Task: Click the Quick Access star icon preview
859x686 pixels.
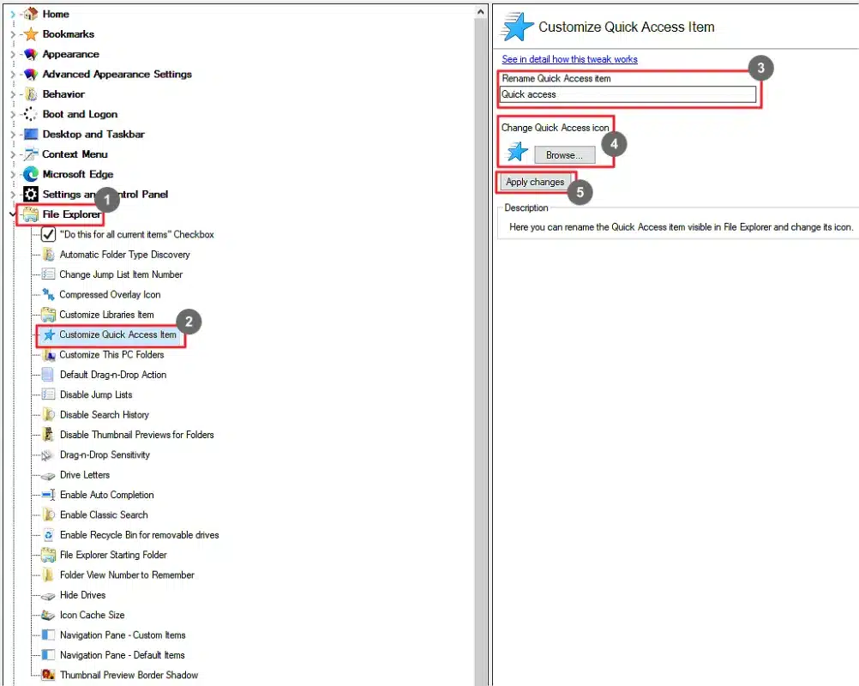Action: click(517, 151)
